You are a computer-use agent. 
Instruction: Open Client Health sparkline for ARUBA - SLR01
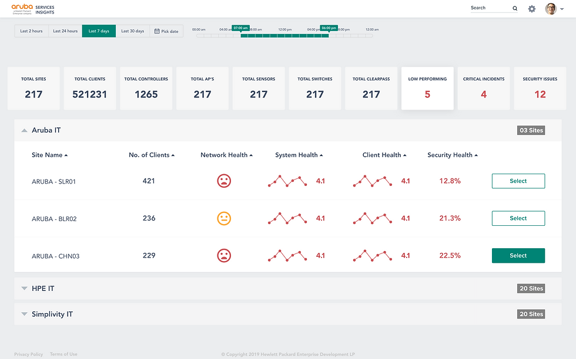click(372, 181)
